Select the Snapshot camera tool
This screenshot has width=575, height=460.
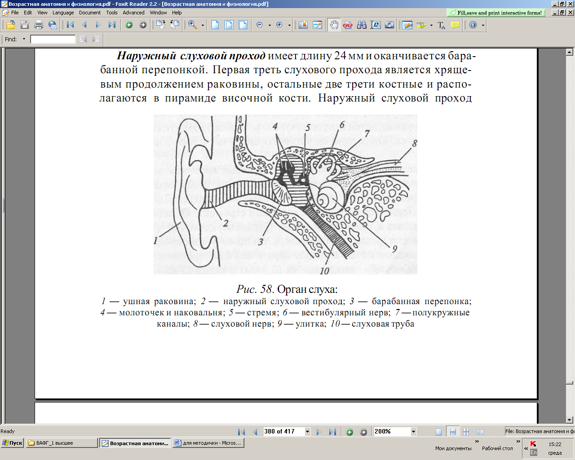click(389, 25)
